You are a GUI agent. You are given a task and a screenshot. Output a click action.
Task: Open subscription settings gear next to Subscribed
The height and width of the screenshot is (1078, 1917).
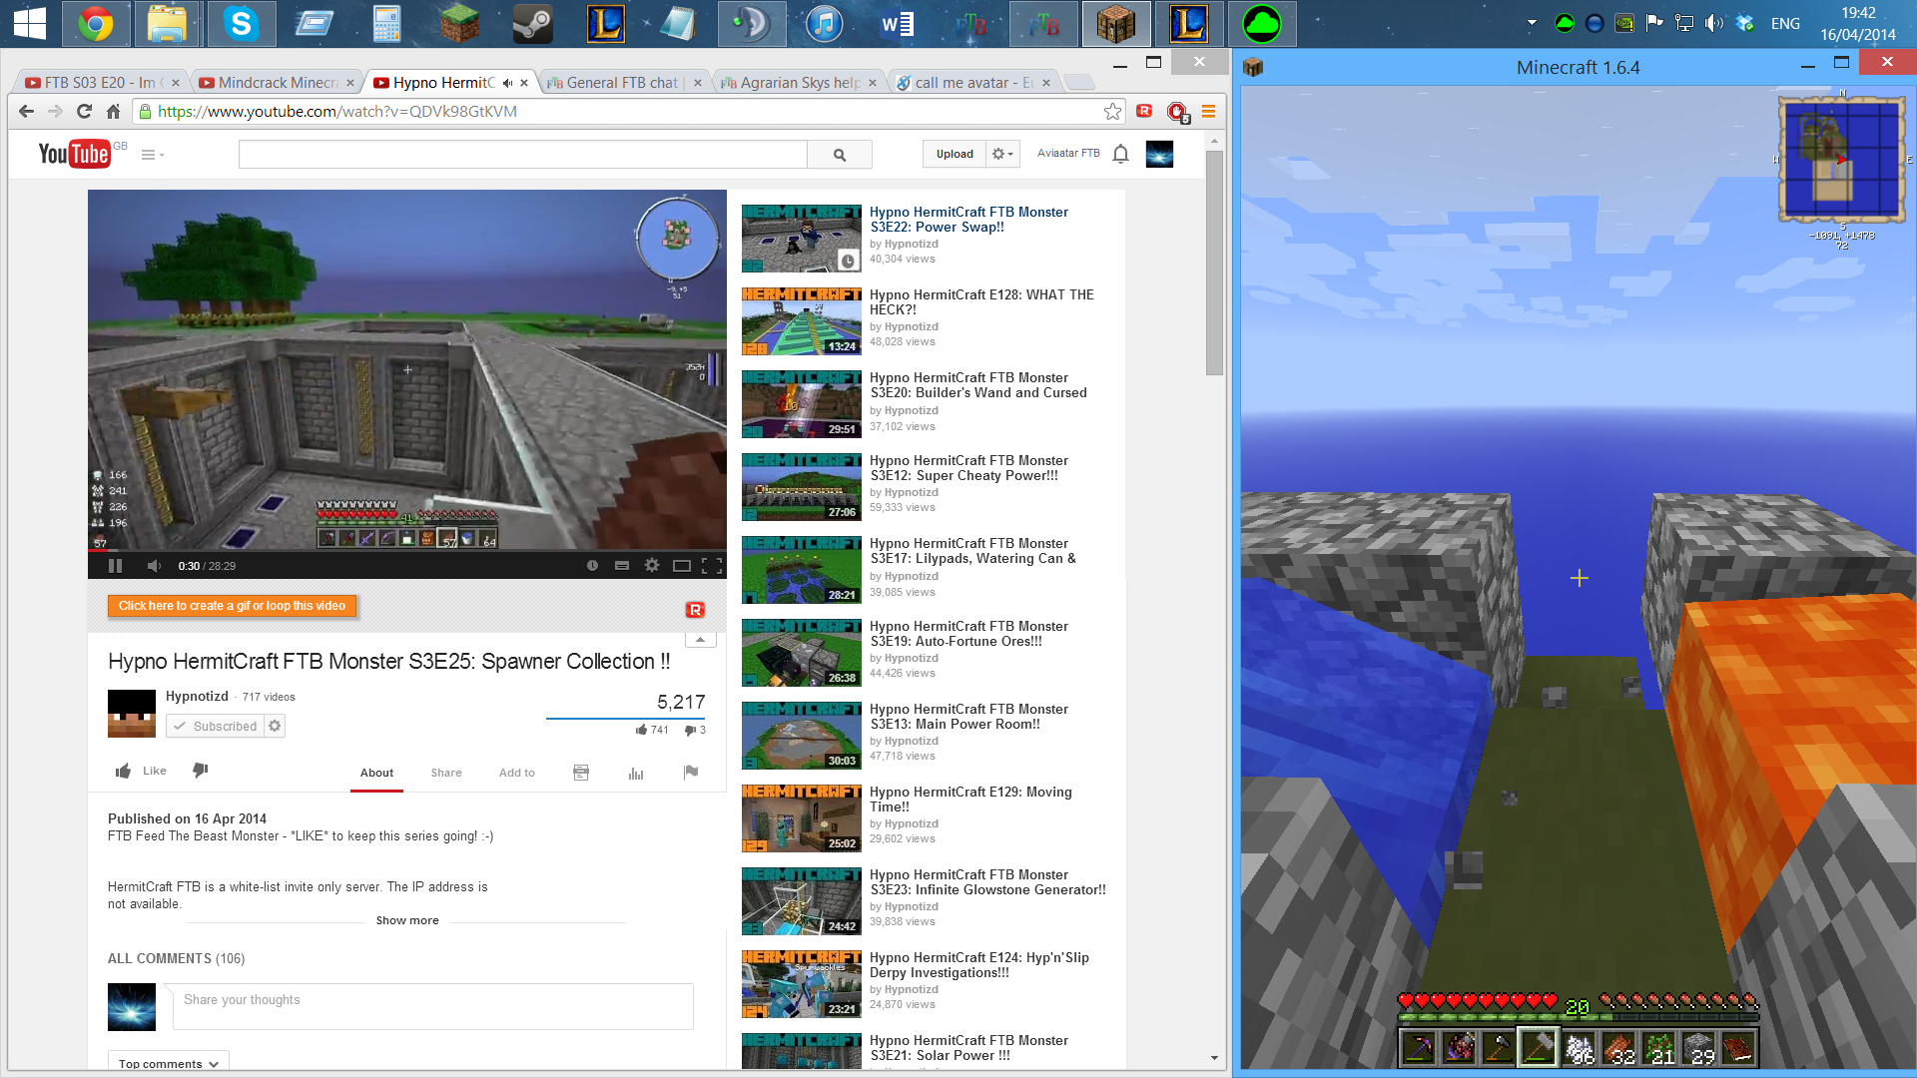[x=276, y=727]
